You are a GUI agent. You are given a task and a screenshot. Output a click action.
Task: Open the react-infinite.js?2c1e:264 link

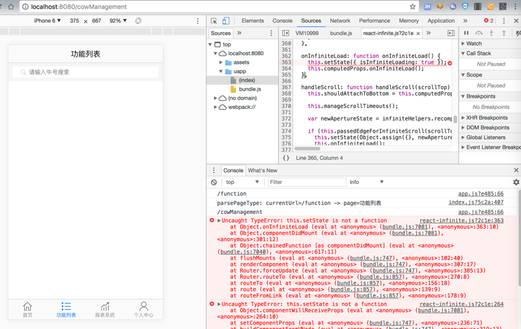coord(462,304)
